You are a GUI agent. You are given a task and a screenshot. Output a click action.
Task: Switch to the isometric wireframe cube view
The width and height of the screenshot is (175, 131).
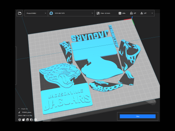(20, 120)
